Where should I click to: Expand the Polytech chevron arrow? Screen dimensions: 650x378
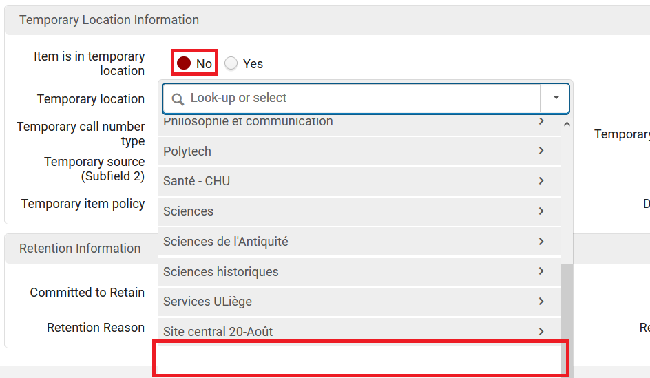point(541,151)
